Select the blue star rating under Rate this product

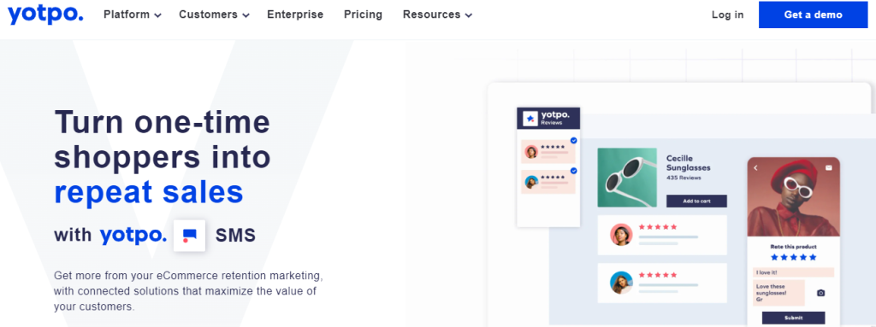pos(793,257)
